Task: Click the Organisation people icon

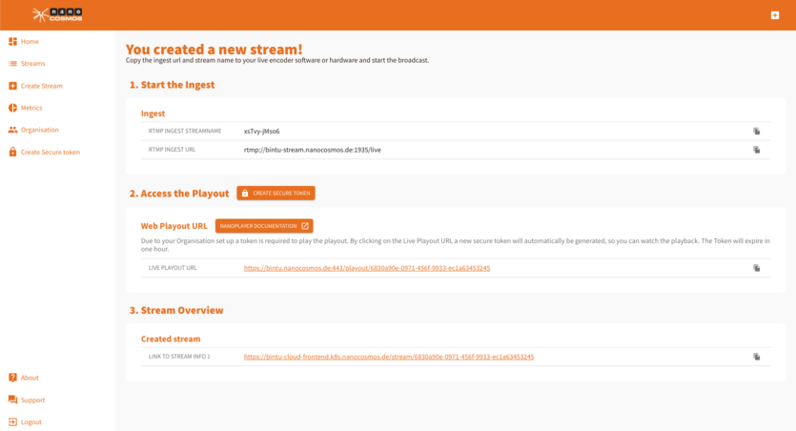Action: coord(13,130)
